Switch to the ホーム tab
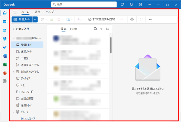The height and width of the screenshot is (122, 181). tap(25, 12)
